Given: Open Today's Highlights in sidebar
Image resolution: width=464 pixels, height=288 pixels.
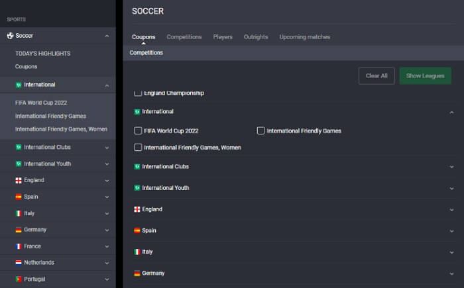Looking at the screenshot, I should (43, 54).
